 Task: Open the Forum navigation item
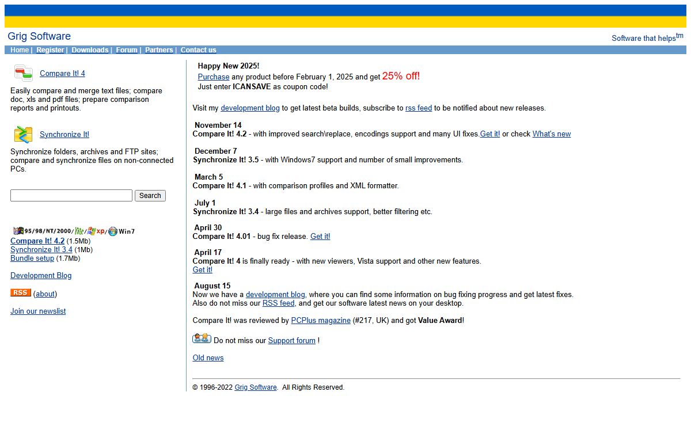127,50
